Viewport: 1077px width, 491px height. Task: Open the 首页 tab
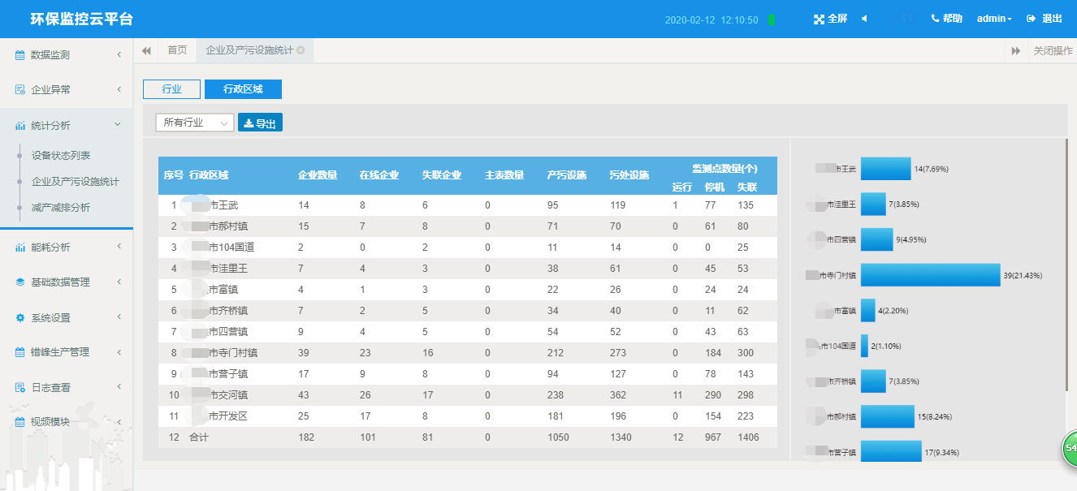click(x=177, y=50)
